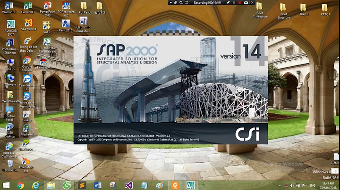Click the window-mode icon on the recording bar
Screen dimensions: 340x190
(x=176, y=3)
